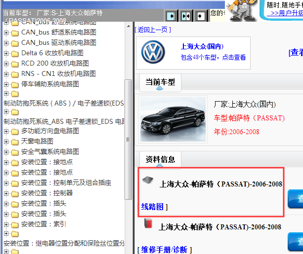This screenshot has height=254, width=303.
Task: Open 线路图 link
Action: pyautogui.click(x=152, y=207)
